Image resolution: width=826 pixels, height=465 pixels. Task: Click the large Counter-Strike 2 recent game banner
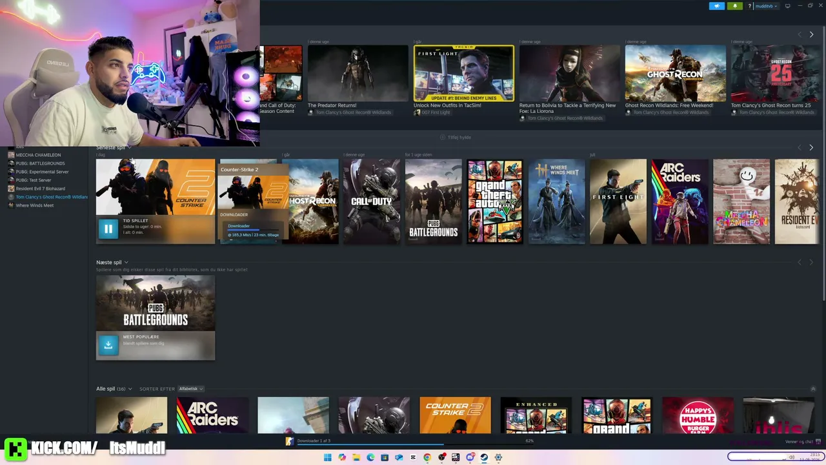[156, 187]
